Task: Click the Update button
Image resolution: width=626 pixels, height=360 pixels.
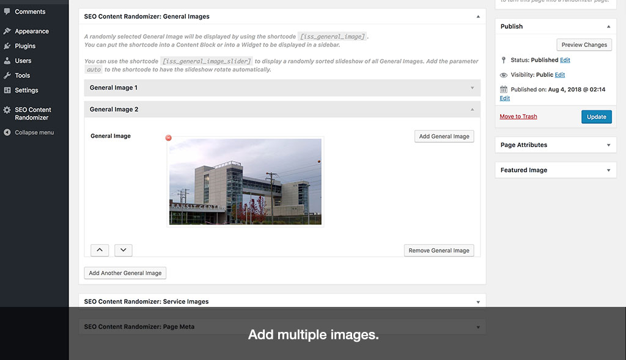Action: 596,117
